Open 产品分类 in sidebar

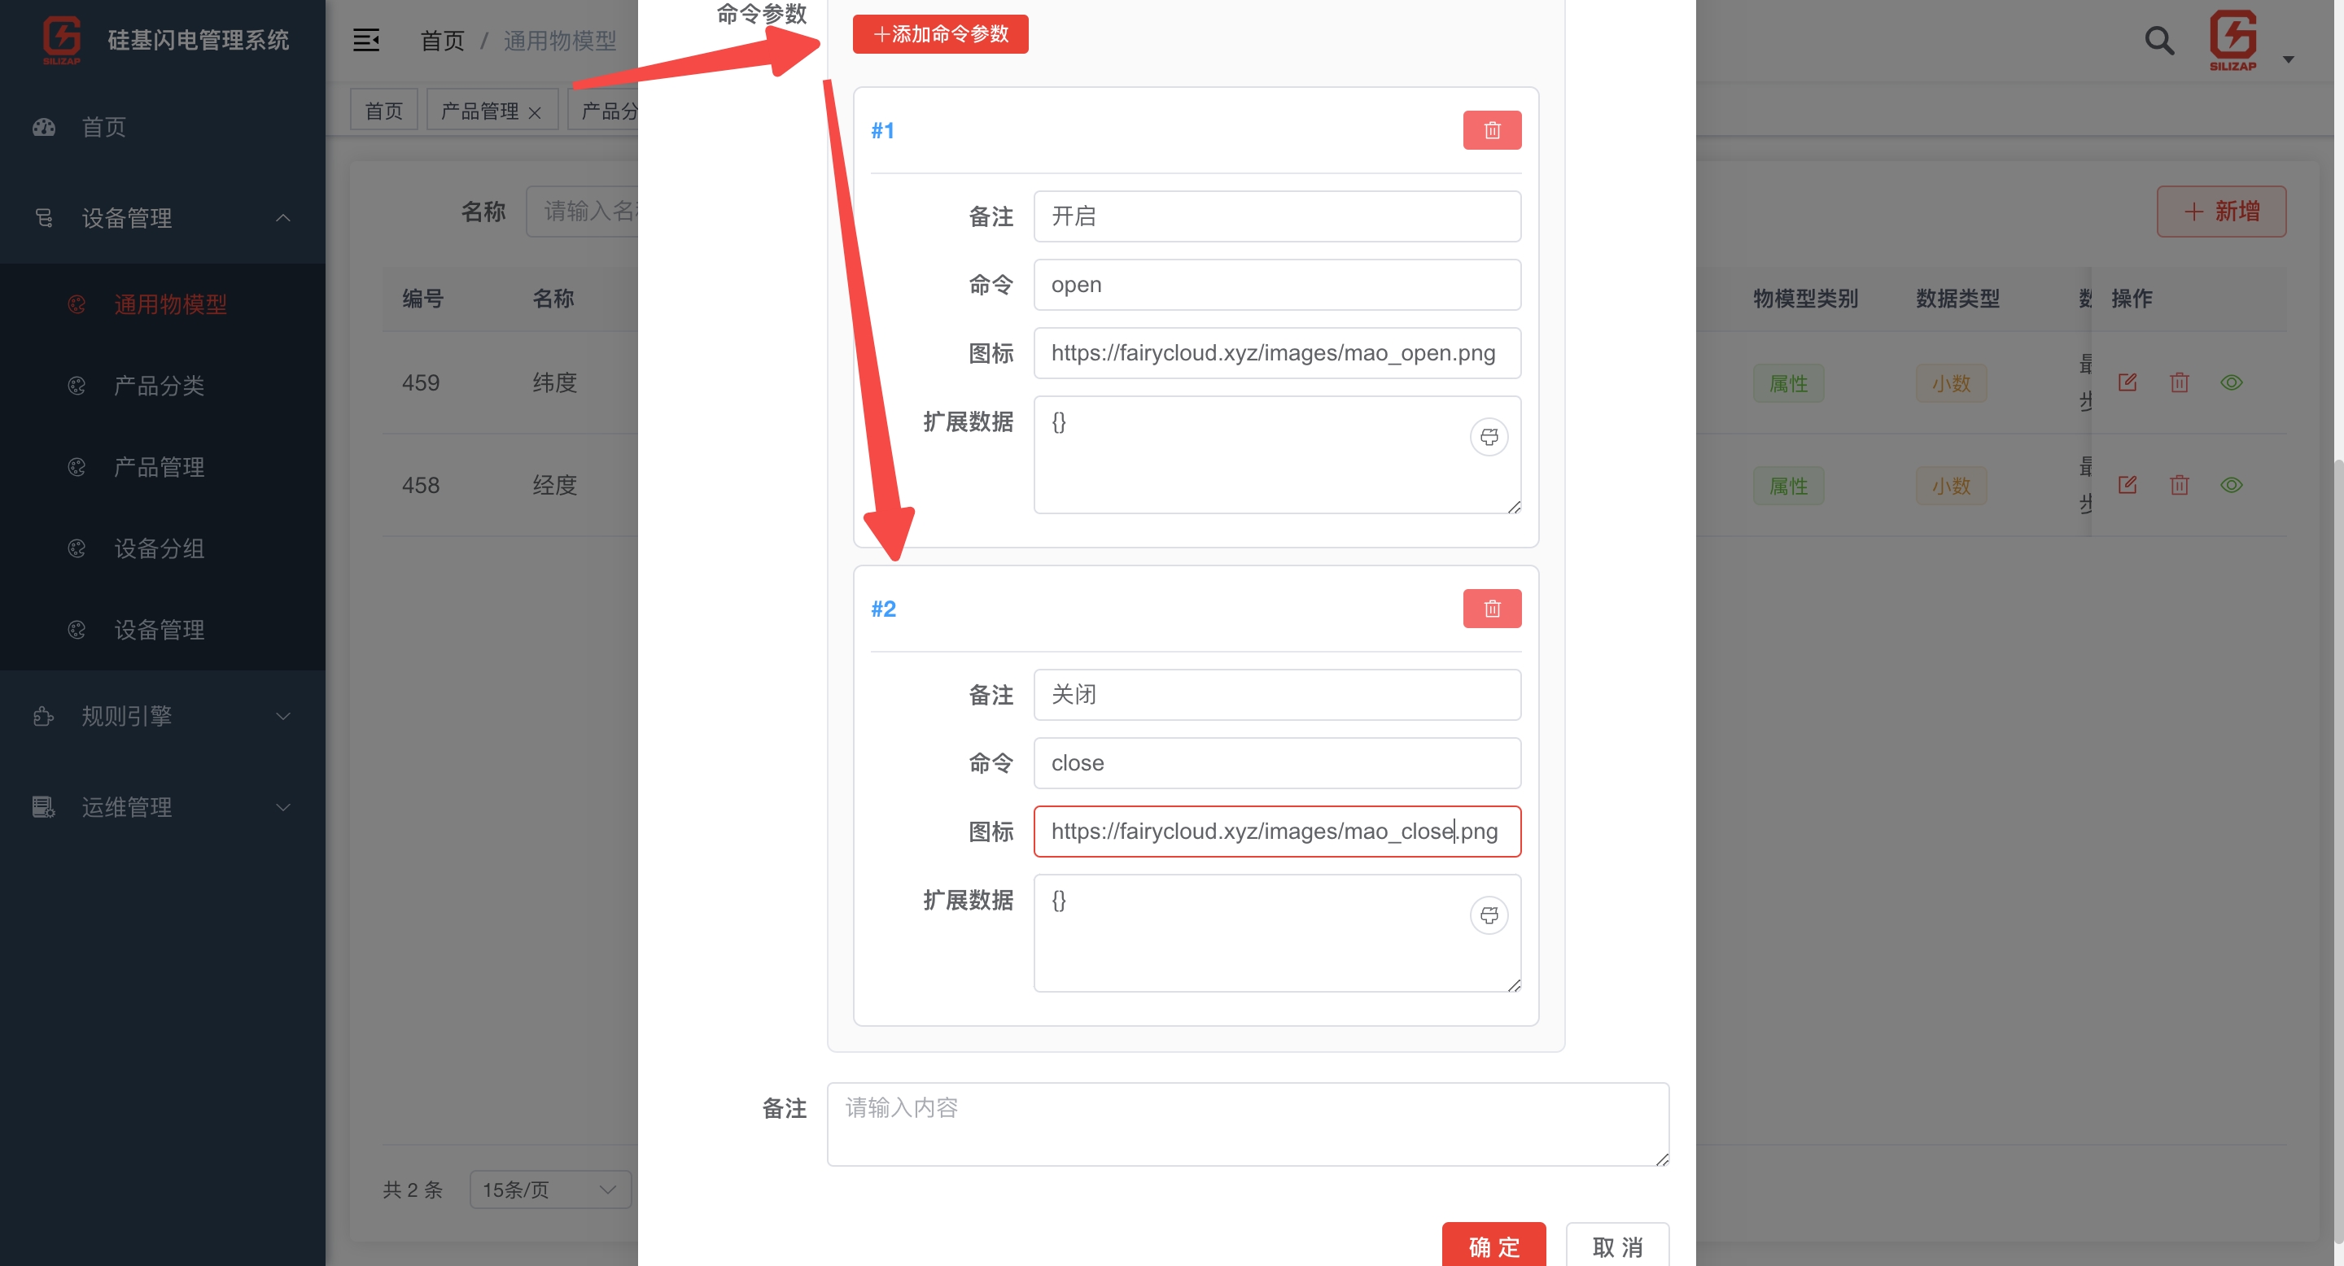click(159, 386)
